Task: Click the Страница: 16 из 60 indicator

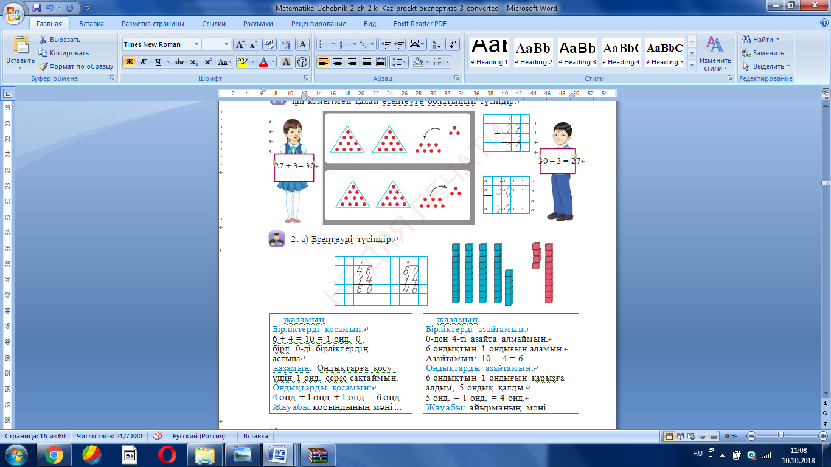Action: [36, 436]
